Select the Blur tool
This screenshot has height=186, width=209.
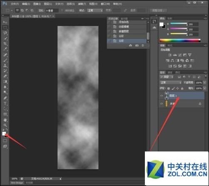5,87
